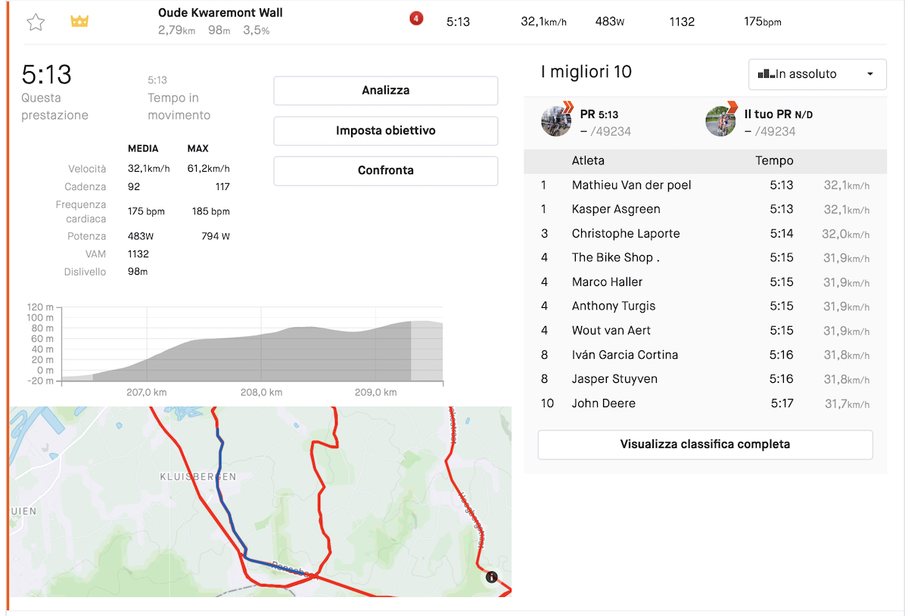
Task: Open the Visualizza classifica completa leaderboard
Action: pos(704,444)
